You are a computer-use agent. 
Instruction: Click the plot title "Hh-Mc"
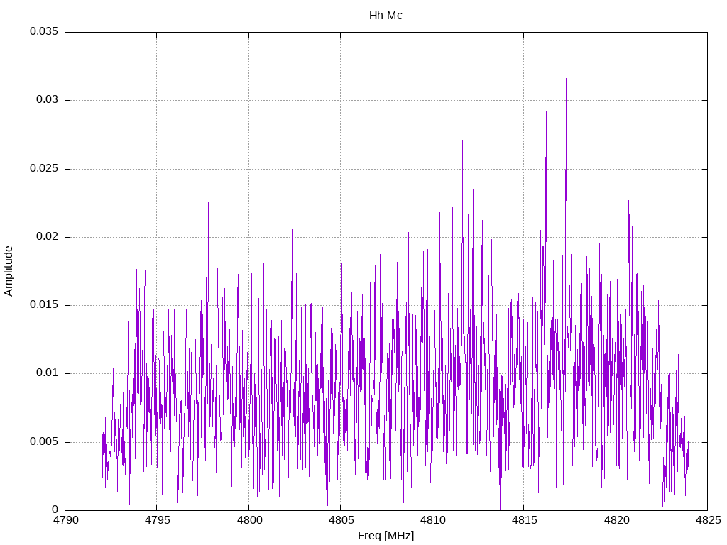pos(386,16)
